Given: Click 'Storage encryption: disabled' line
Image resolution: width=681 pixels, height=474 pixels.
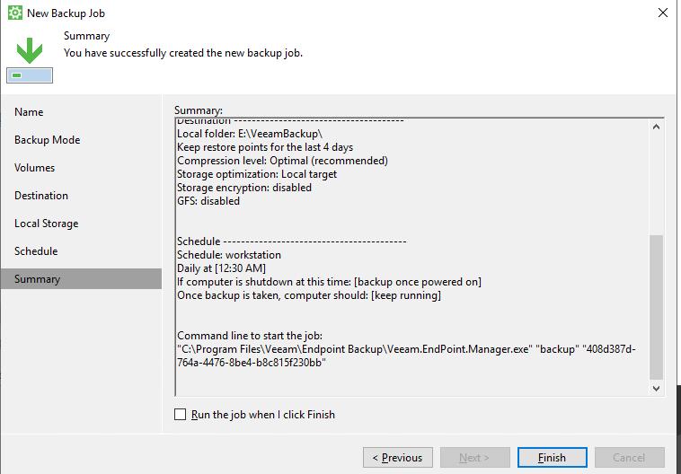Looking at the screenshot, I should [x=244, y=188].
